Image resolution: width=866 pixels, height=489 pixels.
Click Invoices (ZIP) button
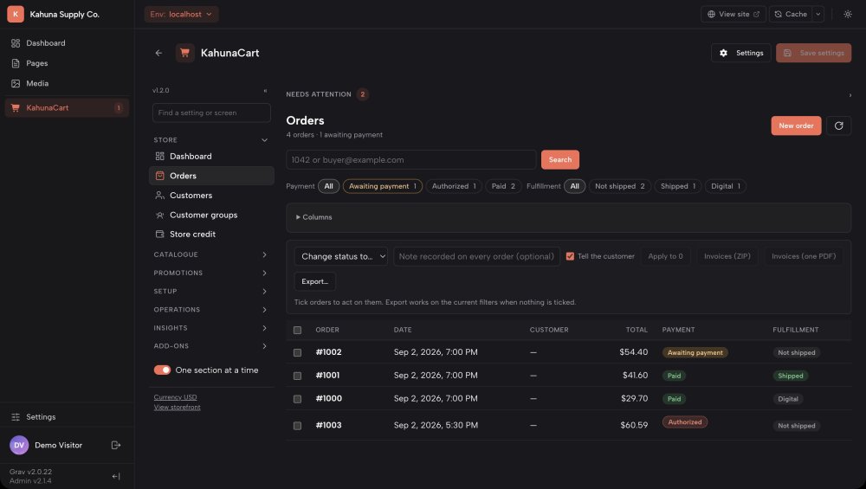click(727, 256)
